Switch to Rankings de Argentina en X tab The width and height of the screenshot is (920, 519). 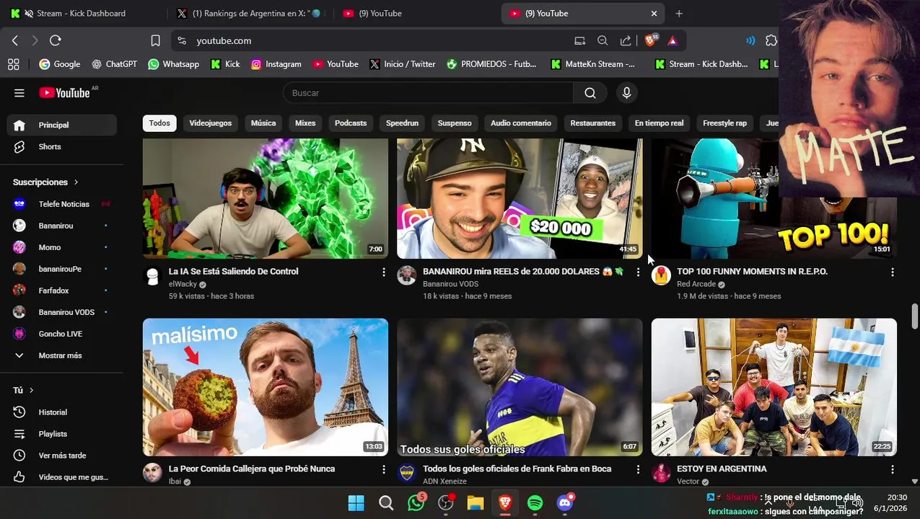251,13
